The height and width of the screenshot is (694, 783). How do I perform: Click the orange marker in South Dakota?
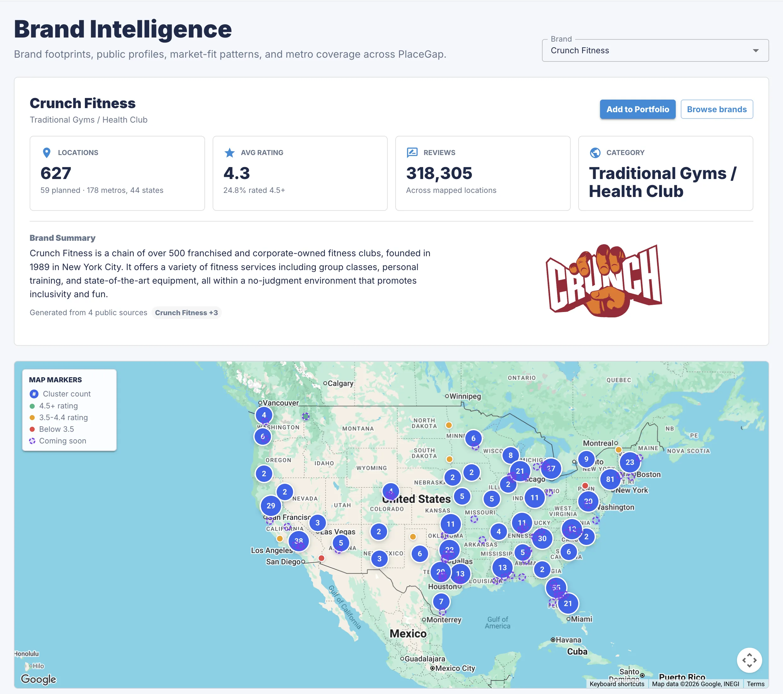click(449, 459)
